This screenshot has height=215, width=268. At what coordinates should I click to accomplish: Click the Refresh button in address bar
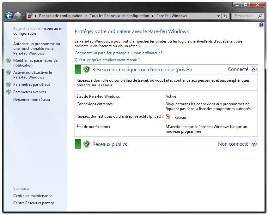226,16
